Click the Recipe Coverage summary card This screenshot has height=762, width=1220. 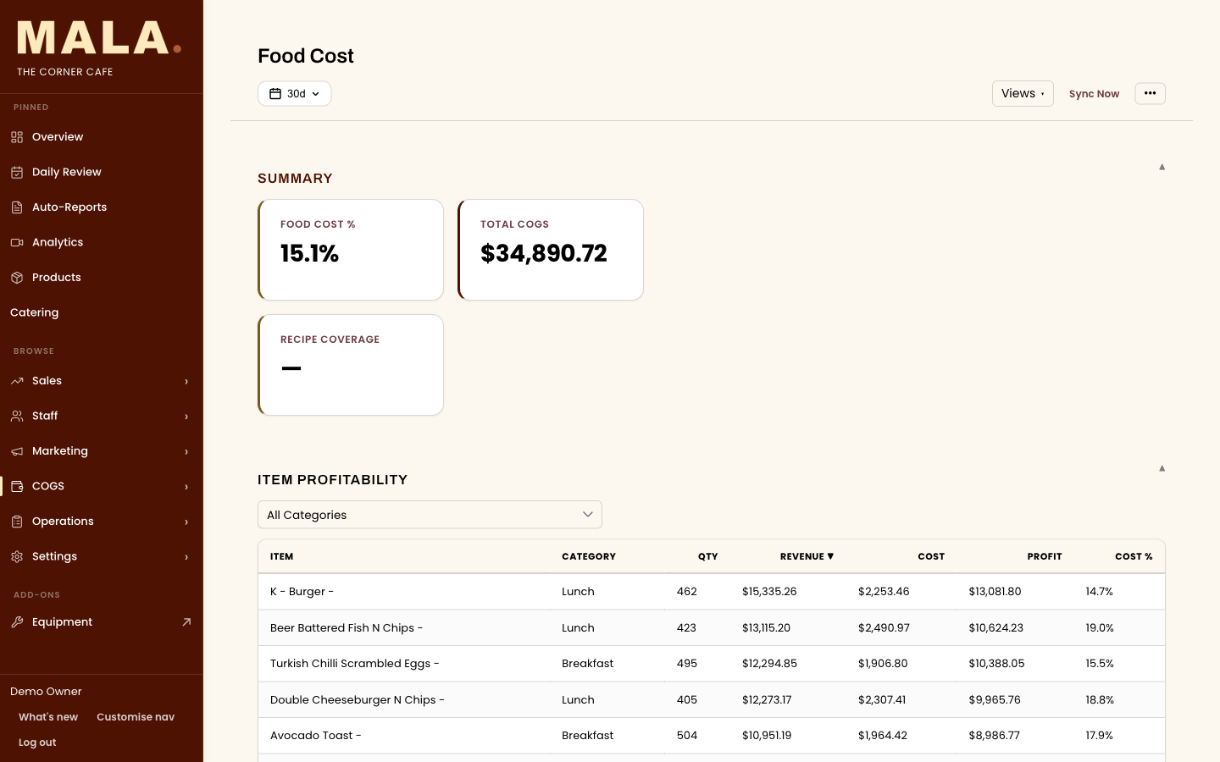pos(351,365)
